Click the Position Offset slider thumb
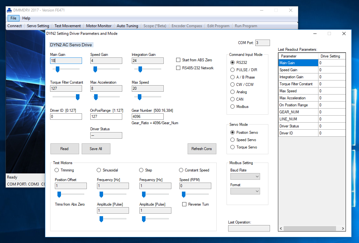Image resolution: width=359 pixels, height=243 pixels. point(59,194)
